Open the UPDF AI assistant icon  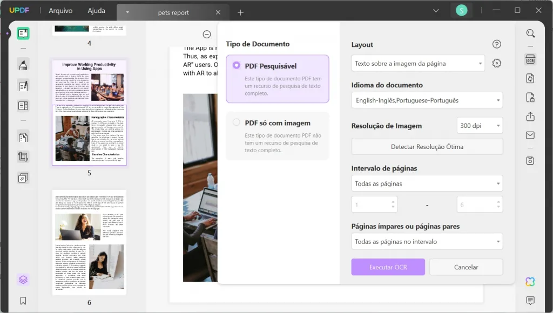pyautogui.click(x=530, y=281)
